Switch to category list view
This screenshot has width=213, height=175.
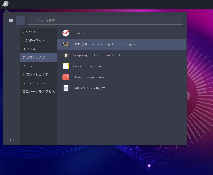[x=20, y=20]
